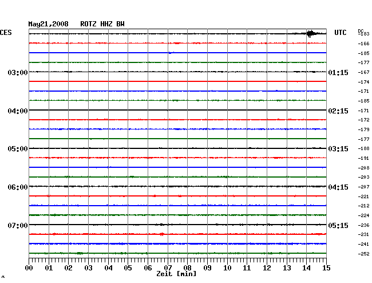Select DC offset value -172
The width and height of the screenshot is (372, 283).
tap(363, 120)
